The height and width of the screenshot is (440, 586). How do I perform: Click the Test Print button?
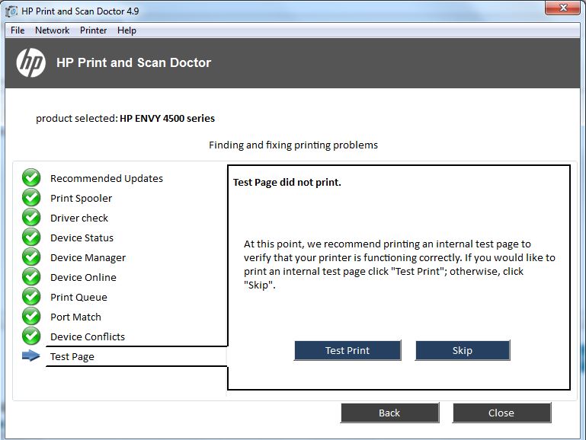[x=347, y=350]
